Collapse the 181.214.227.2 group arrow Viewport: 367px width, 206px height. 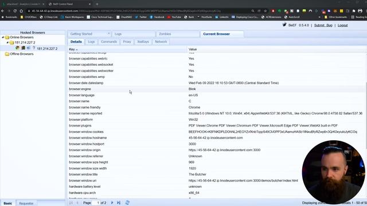7,42
